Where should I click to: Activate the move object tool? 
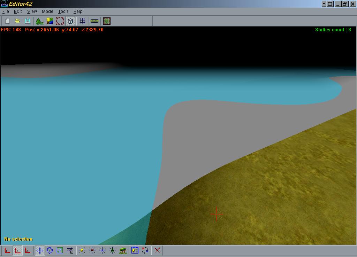[x=40, y=251]
